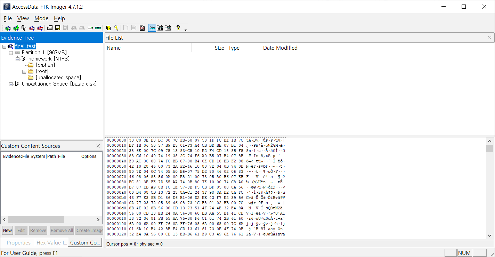
Task: Click the Remove button
Action: 38,230
